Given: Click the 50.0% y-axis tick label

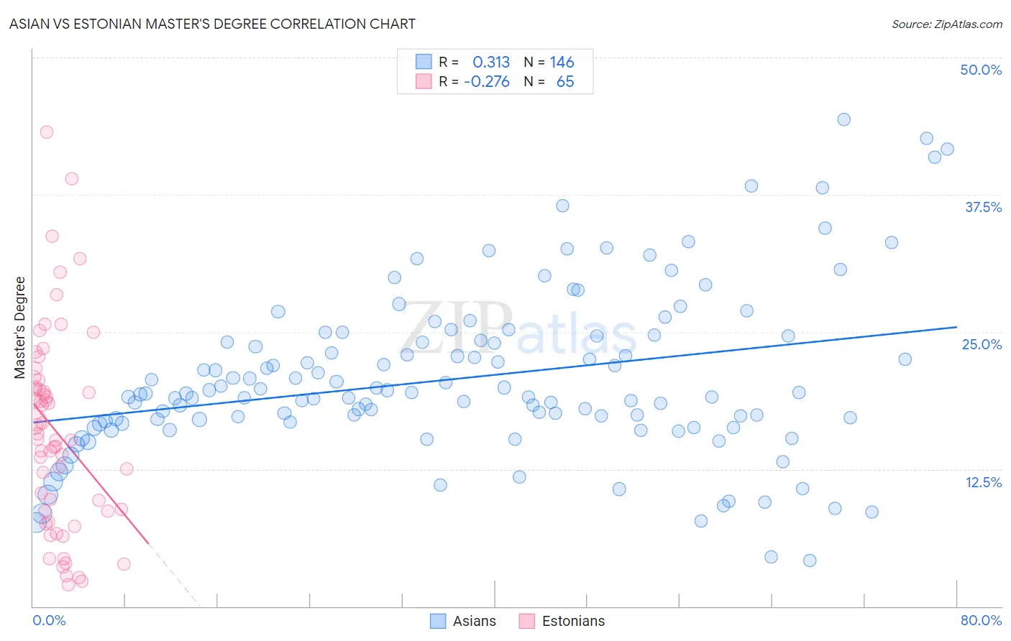Looking at the screenshot, I should click(x=981, y=70).
